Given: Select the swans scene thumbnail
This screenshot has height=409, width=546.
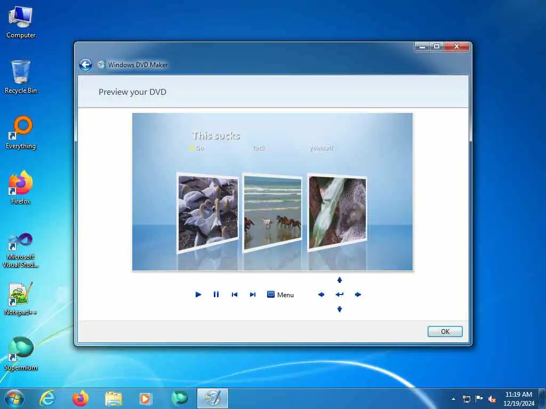Looking at the screenshot, I should [208, 213].
